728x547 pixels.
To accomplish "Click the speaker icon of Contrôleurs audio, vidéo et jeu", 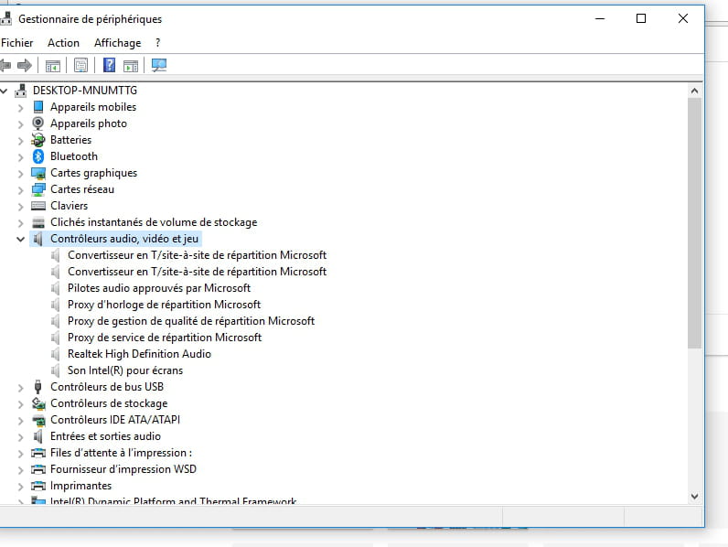I will tap(38, 239).
